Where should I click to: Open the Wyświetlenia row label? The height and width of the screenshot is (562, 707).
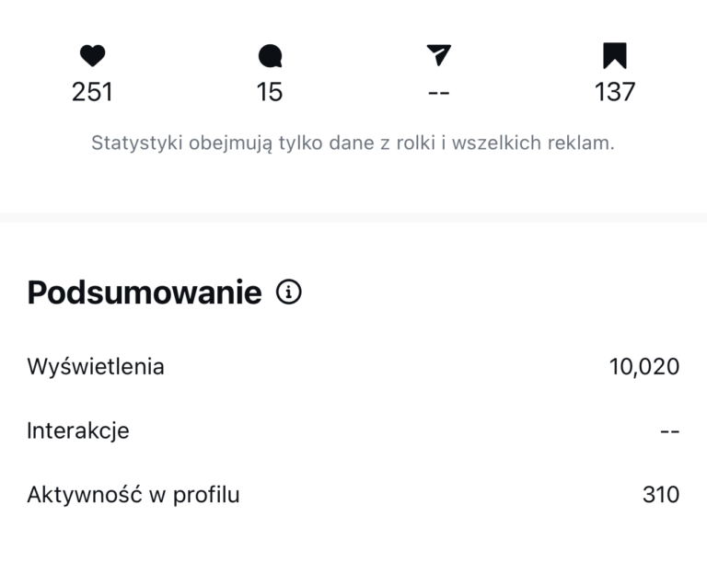96,367
